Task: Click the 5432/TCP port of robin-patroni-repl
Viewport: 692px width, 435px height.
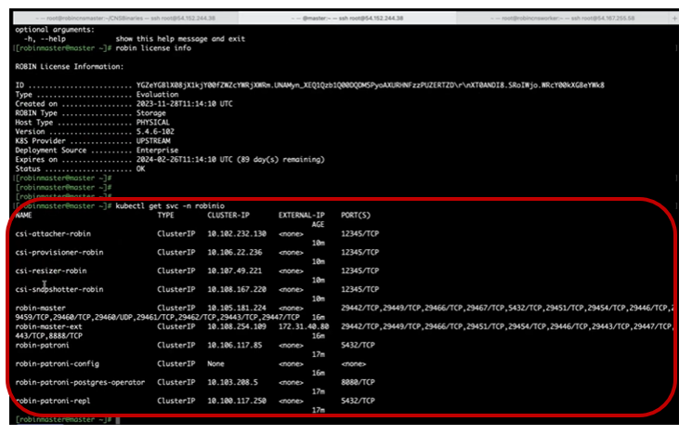Action: point(358,401)
